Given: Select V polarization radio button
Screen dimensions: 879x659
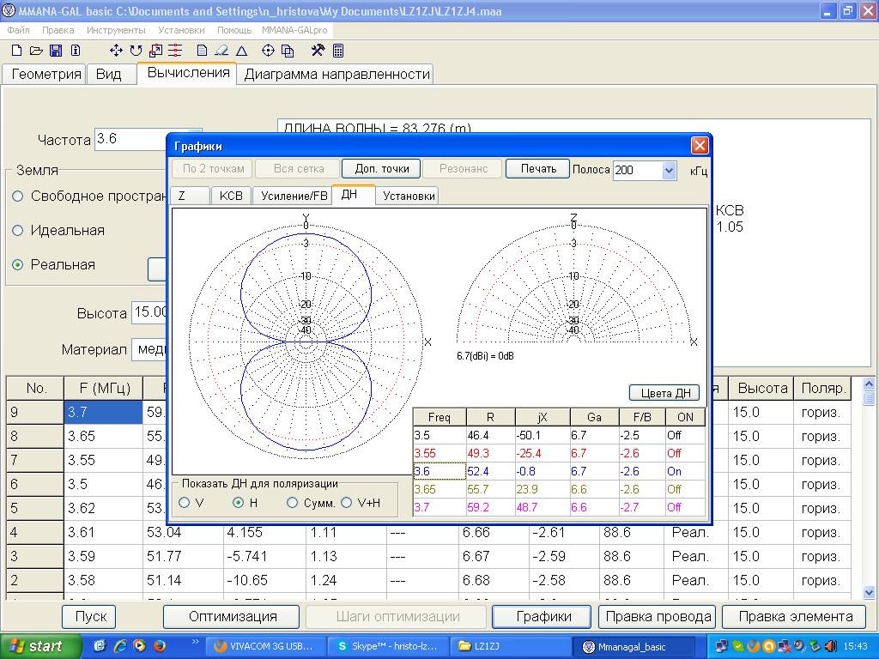Looking at the screenshot, I should 185,503.
